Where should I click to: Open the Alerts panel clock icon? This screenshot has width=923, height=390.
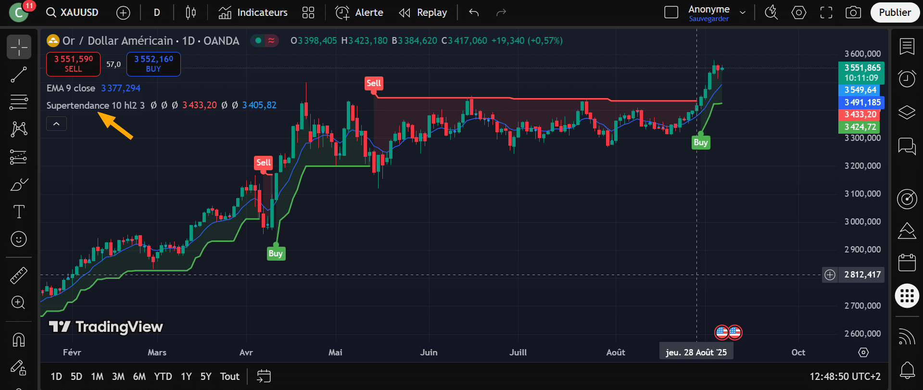coord(907,78)
